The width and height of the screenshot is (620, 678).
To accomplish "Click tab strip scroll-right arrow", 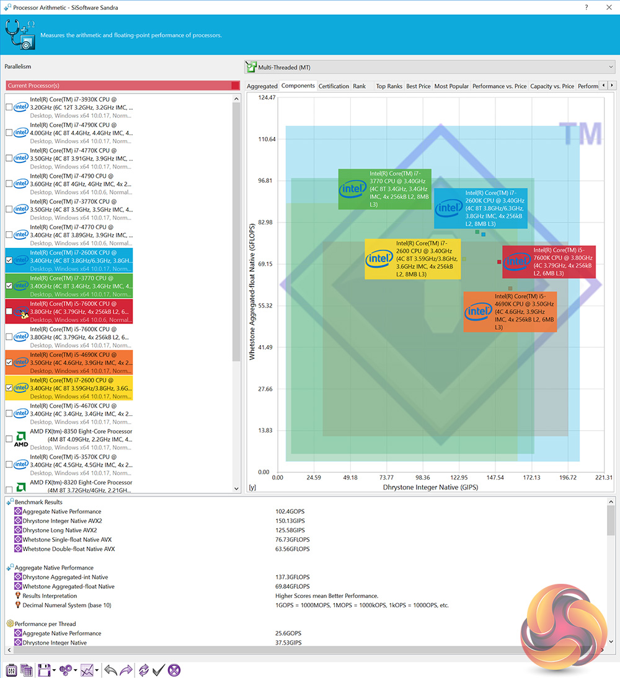I will coord(612,85).
